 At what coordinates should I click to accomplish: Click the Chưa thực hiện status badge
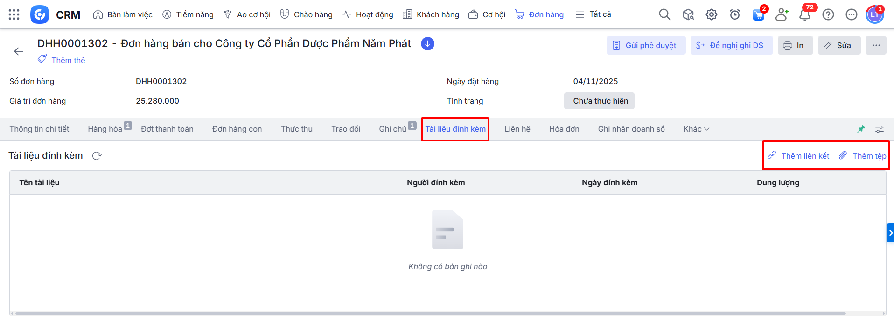[600, 101]
